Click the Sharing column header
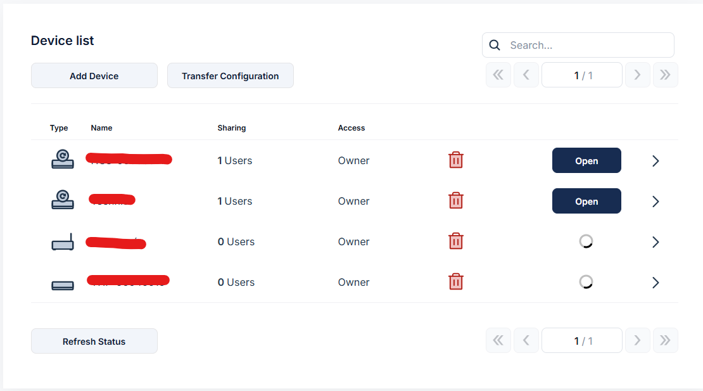The height and width of the screenshot is (391, 703). 232,128
